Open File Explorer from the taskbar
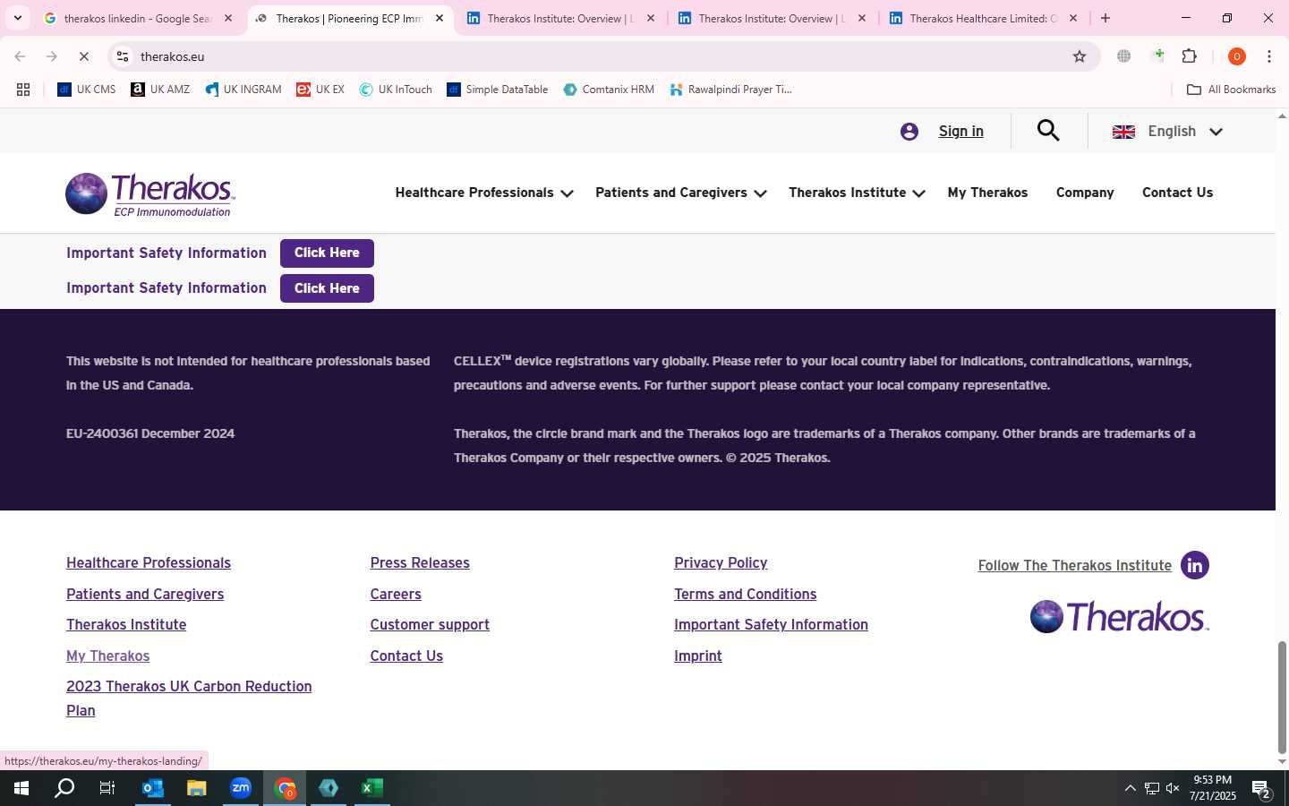This screenshot has height=806, width=1289. tap(197, 788)
